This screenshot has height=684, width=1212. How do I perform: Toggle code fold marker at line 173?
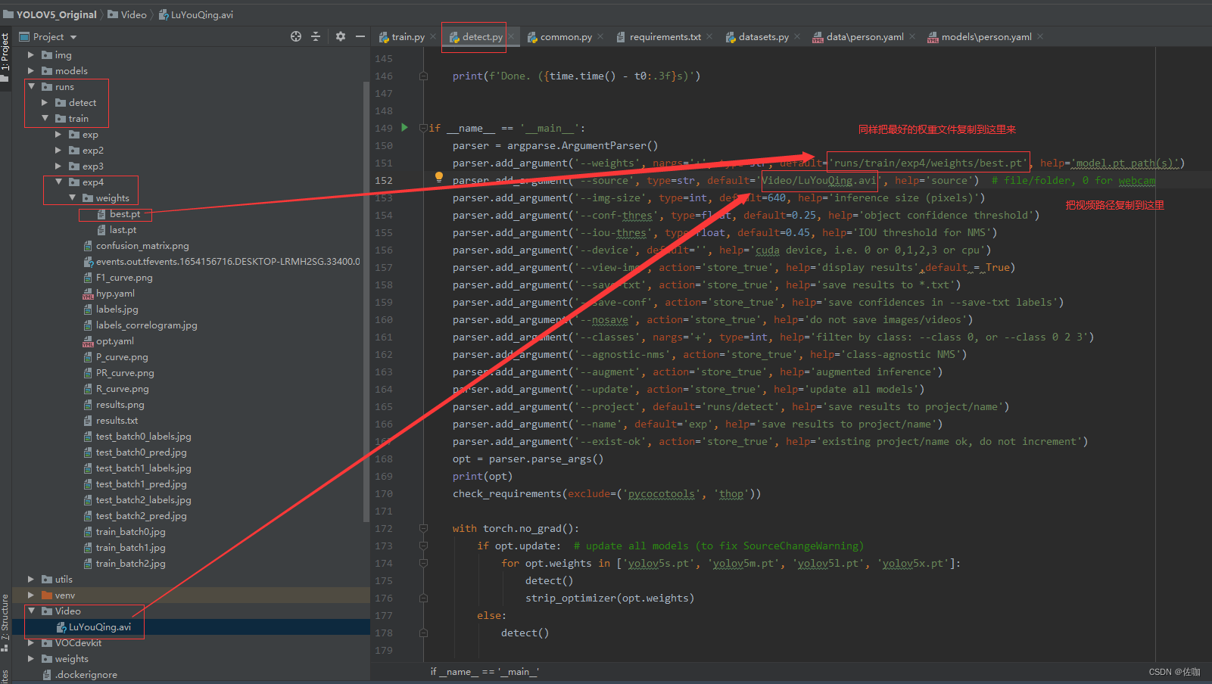click(423, 546)
